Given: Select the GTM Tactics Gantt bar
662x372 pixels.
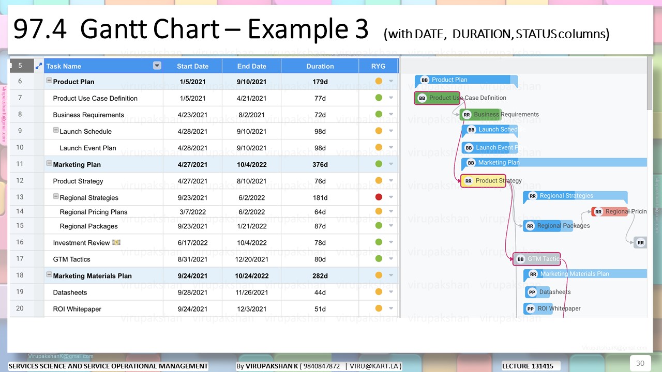Looking at the screenshot, I should coord(537,259).
